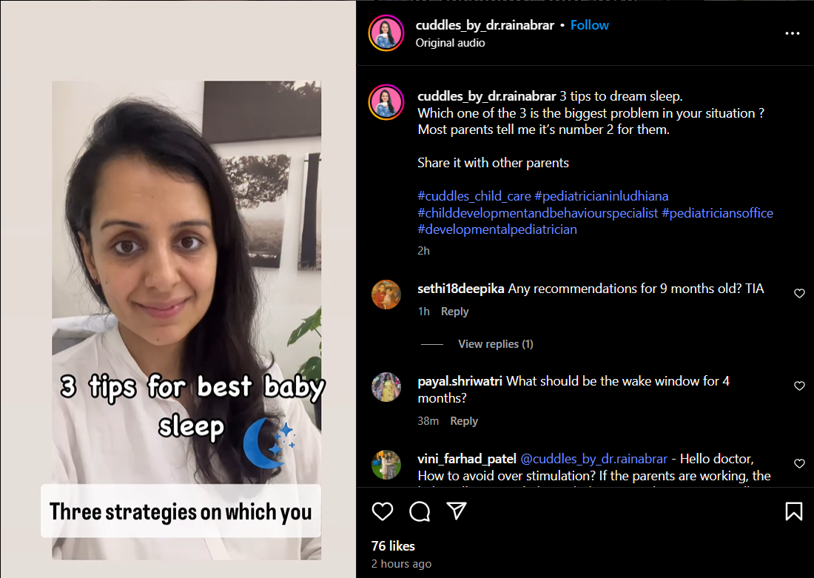Share the post via paper plane icon
Viewport: 814px width, 578px height.
(457, 511)
